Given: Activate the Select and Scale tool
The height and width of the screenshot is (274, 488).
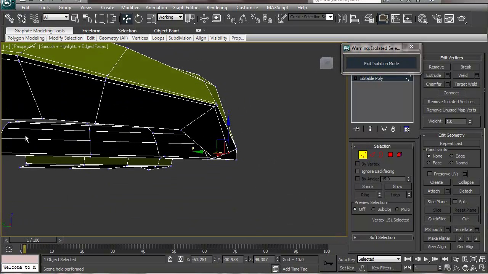Looking at the screenshot, I should tap(151, 18).
